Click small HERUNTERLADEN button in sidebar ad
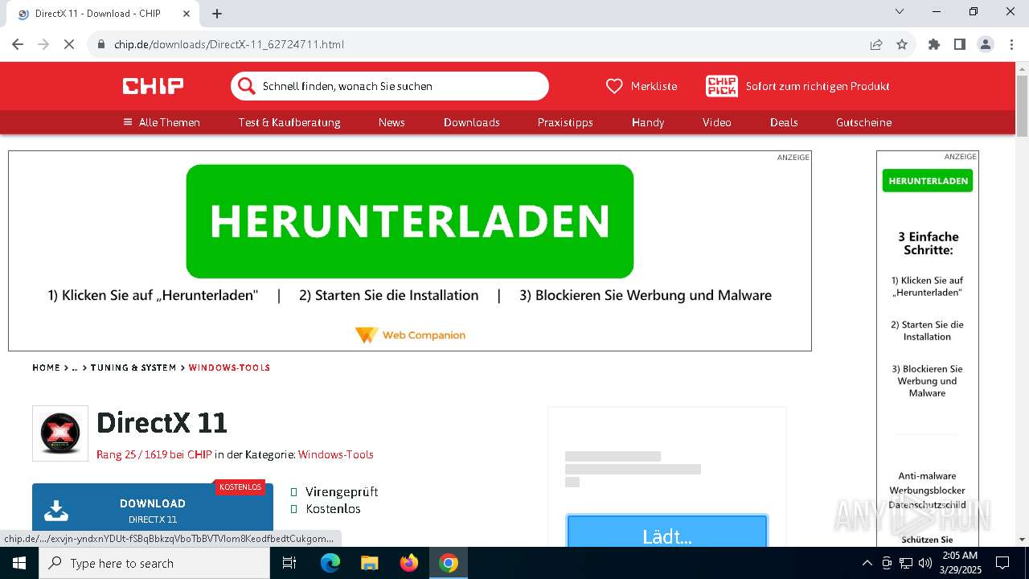Screen dimensions: 1029x579 coord(928,181)
